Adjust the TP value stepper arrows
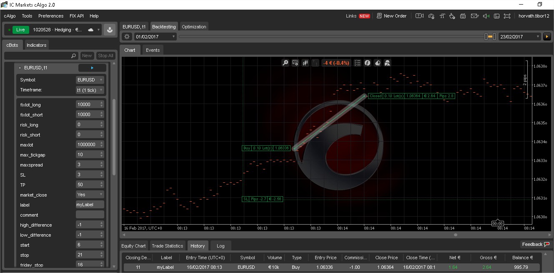Viewport: 554px width, 273px height. 101,185
